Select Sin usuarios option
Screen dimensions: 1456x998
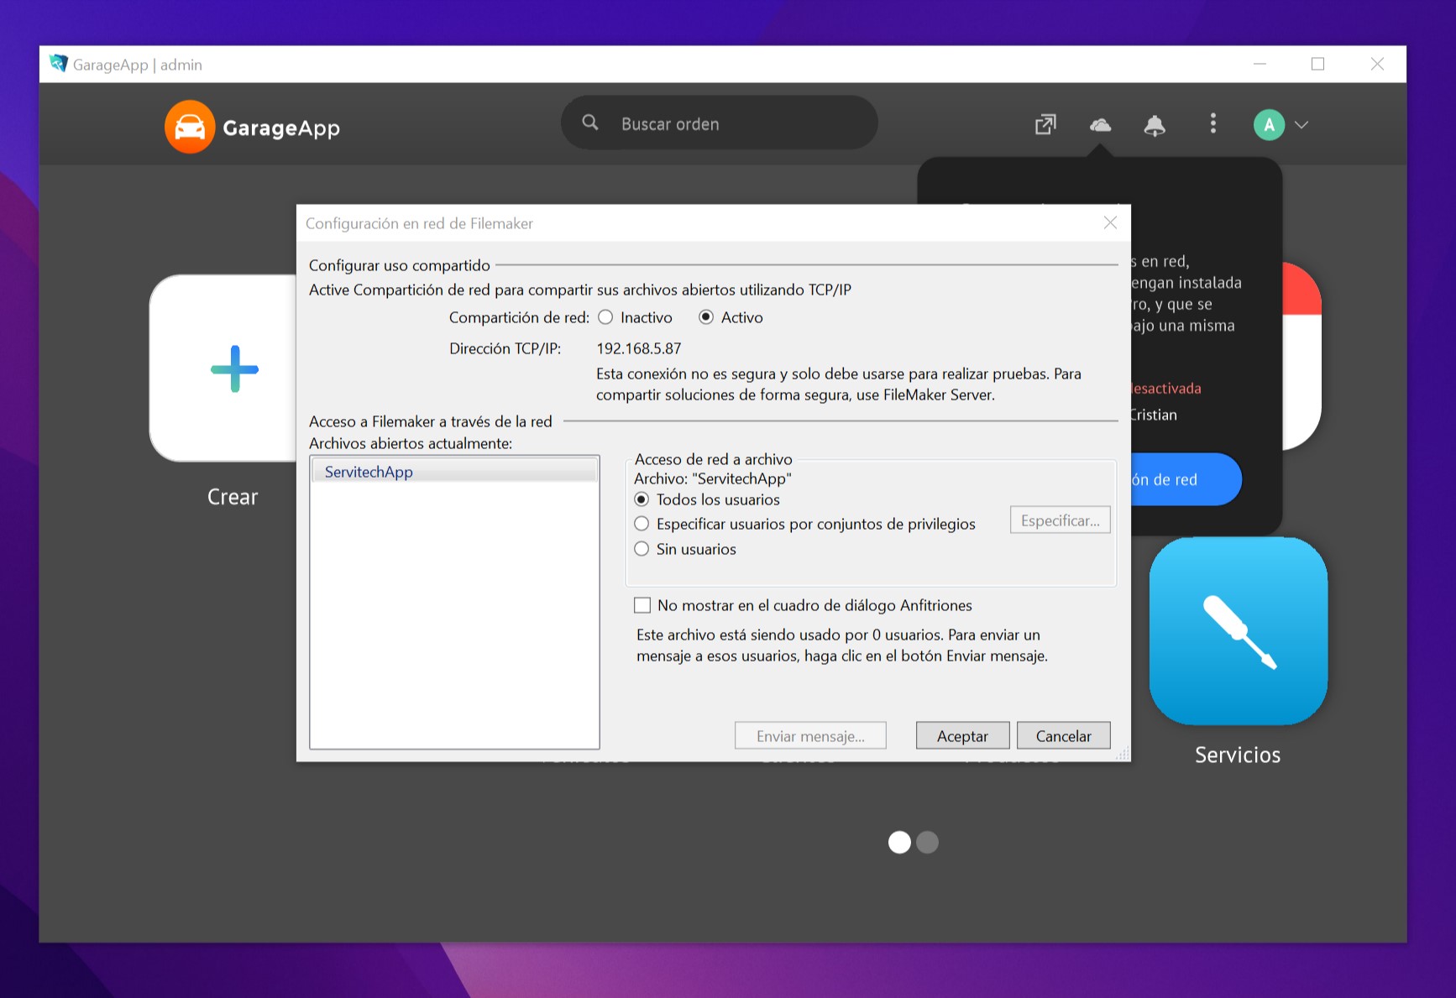[x=642, y=549]
